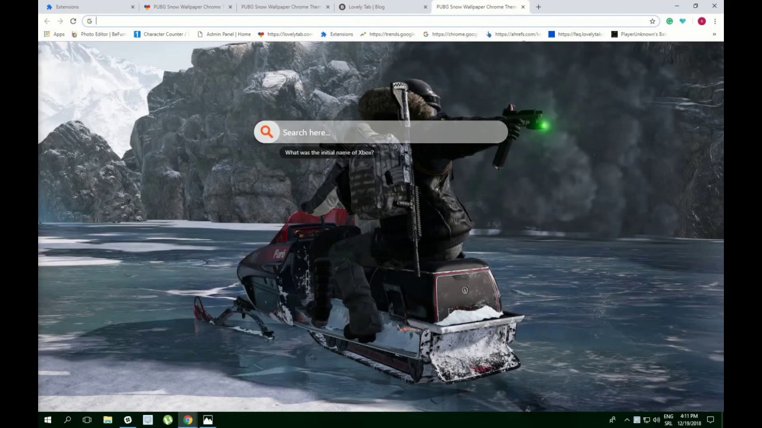Open the Character Counter bookmark
The height and width of the screenshot is (428, 762).
(161, 34)
